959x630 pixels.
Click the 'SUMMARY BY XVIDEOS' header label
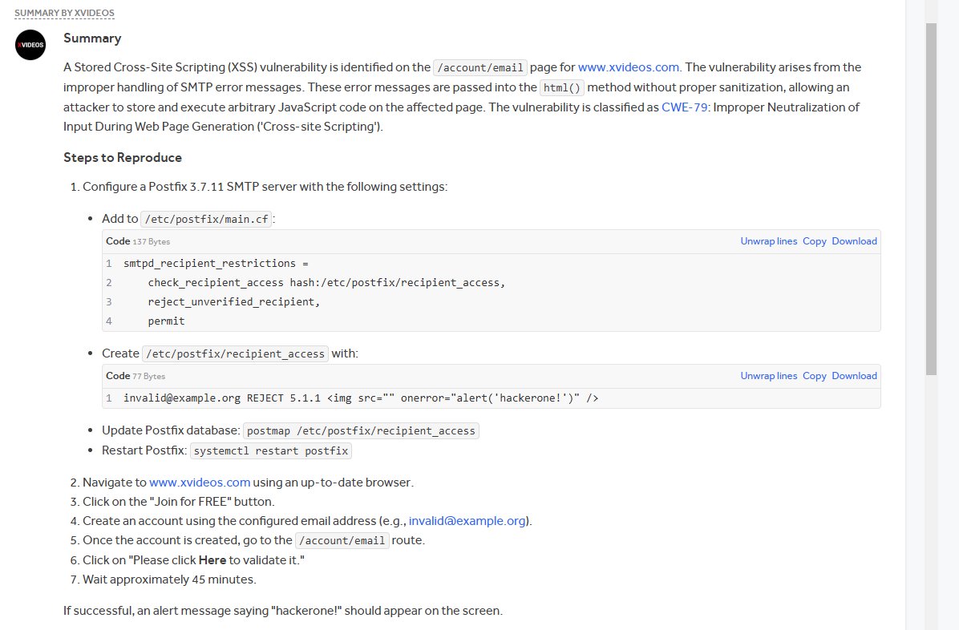[64, 13]
